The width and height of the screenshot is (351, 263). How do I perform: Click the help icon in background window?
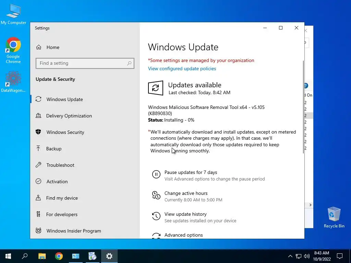tap(306, 86)
